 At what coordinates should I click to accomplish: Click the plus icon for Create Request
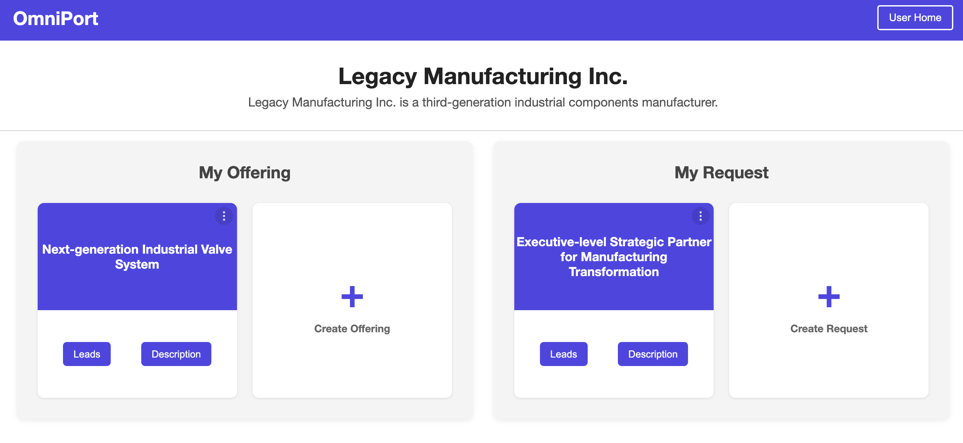[829, 297]
